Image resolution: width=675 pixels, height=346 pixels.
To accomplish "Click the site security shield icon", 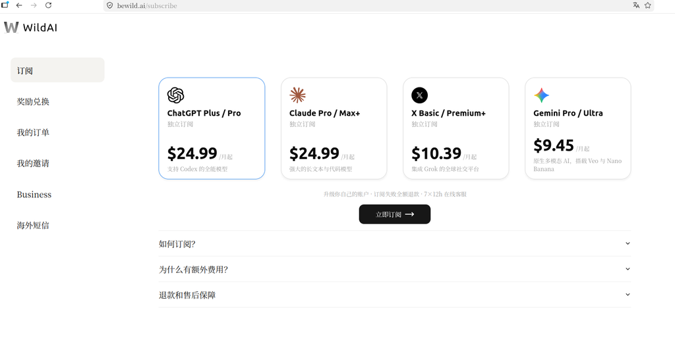I will [110, 5].
